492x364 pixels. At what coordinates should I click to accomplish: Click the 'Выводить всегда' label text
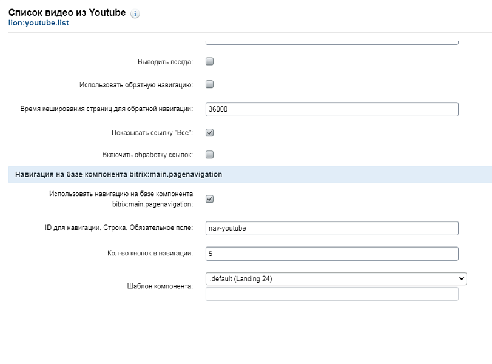165,62
